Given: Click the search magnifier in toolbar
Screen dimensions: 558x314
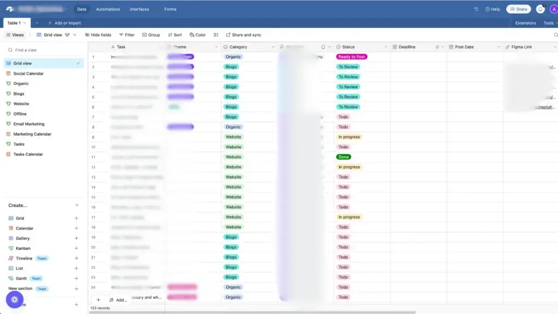Looking at the screenshot, I should [555, 35].
